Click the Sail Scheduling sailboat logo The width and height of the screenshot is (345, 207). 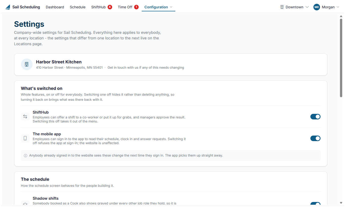pos(8,7)
